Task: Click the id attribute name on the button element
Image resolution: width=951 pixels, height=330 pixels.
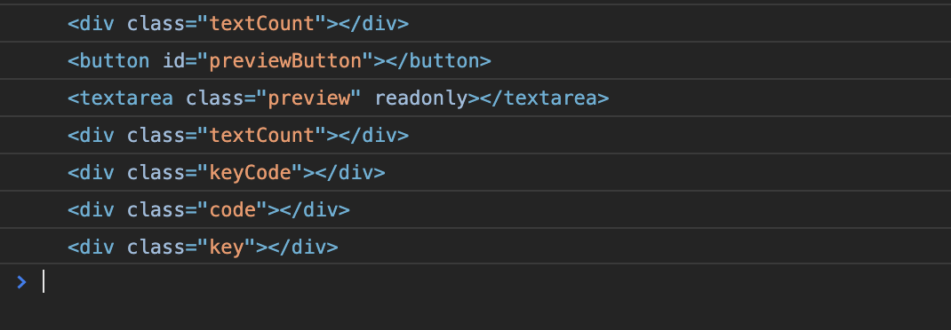Action: pos(173,60)
